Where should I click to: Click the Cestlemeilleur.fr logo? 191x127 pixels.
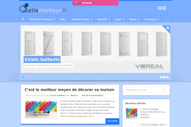pos(43,8)
